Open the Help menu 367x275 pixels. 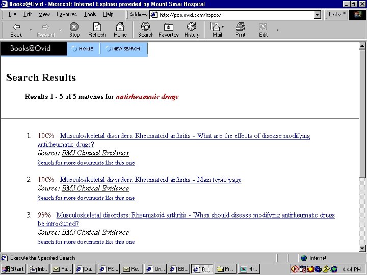tap(108, 14)
